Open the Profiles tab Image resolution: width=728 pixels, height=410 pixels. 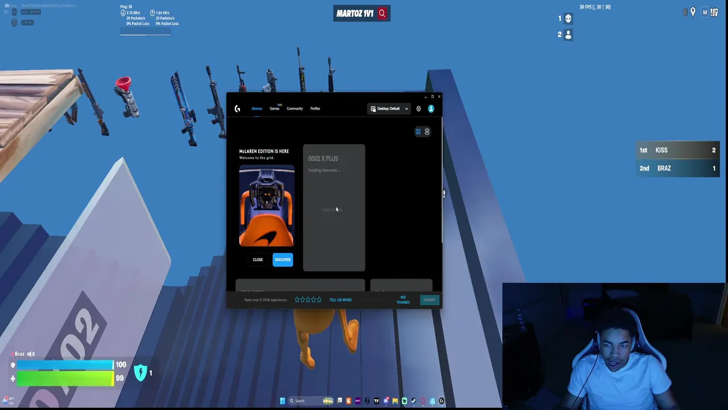point(315,109)
